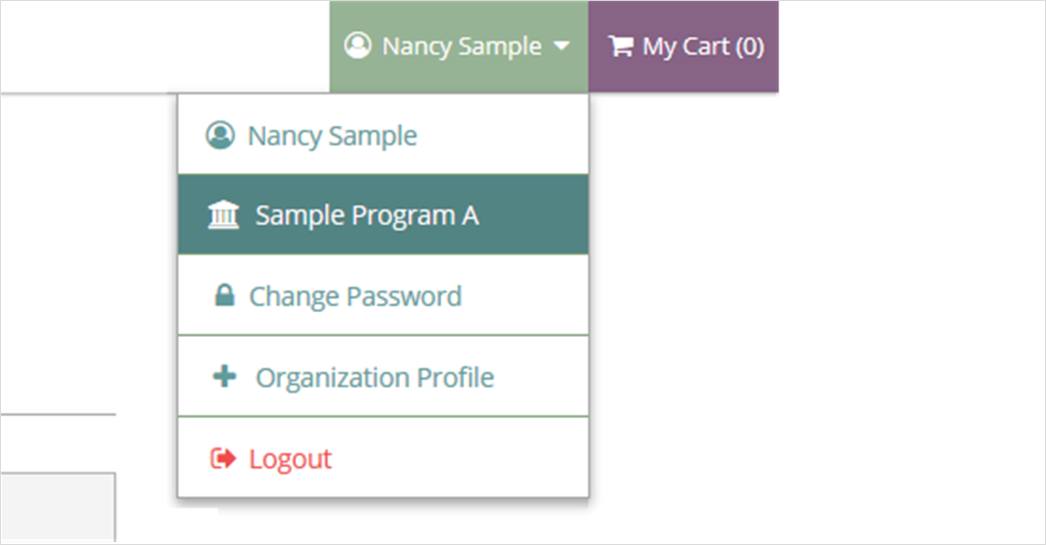This screenshot has height=545, width=1046.
Task: Click the user avatar icon in header
Action: coord(357,46)
